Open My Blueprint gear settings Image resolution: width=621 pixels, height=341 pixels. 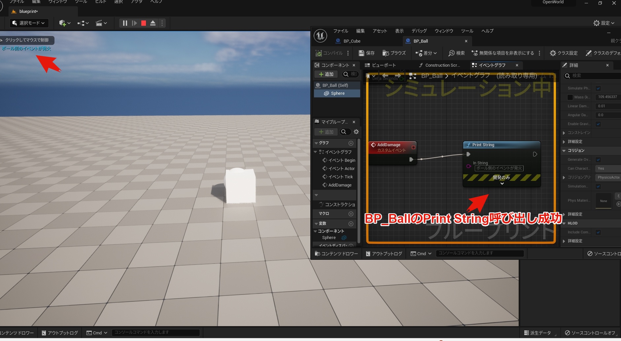click(356, 132)
